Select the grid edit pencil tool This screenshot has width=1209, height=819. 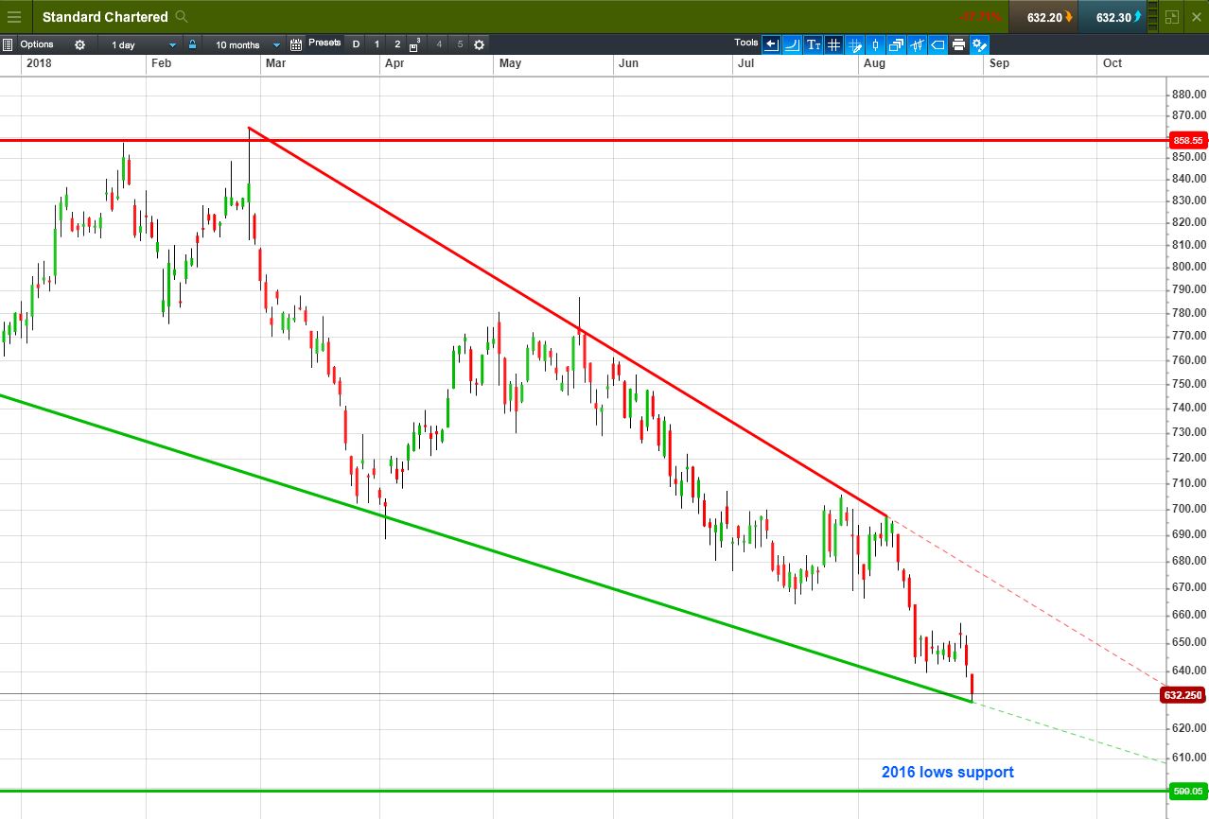click(x=854, y=44)
